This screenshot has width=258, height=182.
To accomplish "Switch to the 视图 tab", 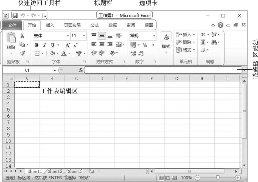I will point(149,25).
